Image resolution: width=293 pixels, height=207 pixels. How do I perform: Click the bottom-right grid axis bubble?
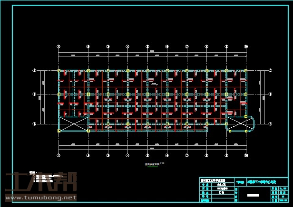246,155
